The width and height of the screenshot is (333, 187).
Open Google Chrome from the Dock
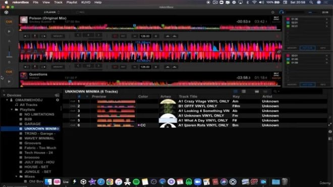pyautogui.click(x=109, y=181)
